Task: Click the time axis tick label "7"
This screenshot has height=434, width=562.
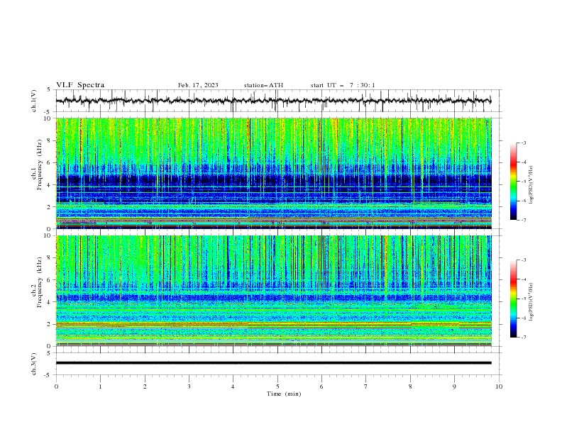Action: click(x=366, y=386)
